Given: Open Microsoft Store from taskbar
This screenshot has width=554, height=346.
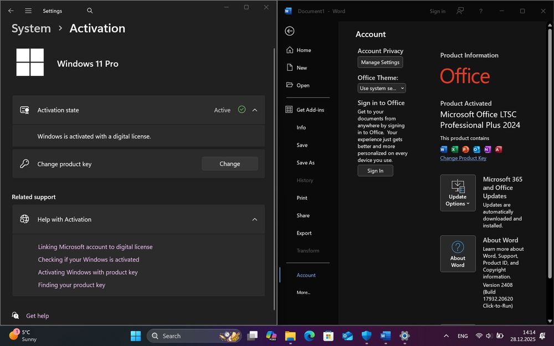Looking at the screenshot, I should click(x=329, y=336).
